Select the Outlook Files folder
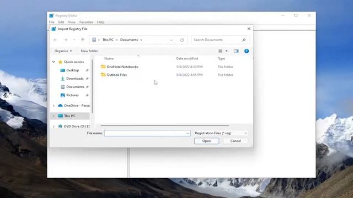The image size is (353, 198). 116,75
